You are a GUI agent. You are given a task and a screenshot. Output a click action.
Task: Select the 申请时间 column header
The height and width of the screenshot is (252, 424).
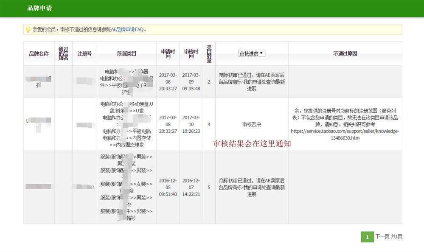[168, 54]
